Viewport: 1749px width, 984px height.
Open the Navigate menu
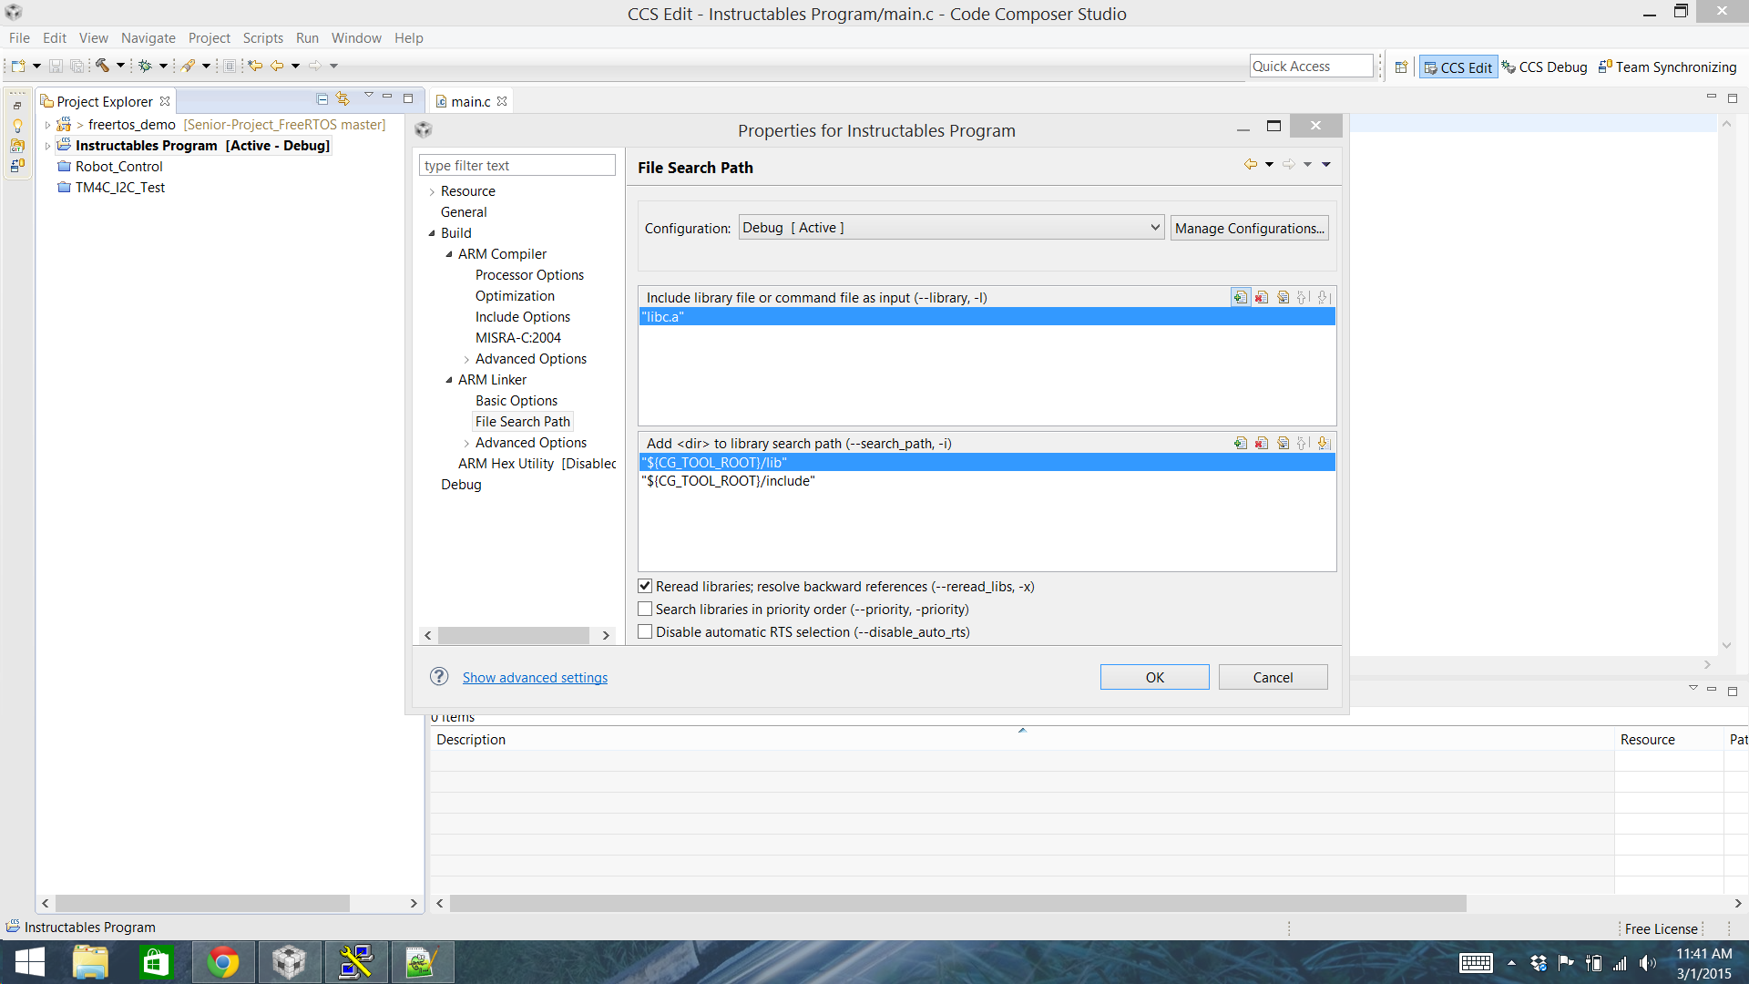[148, 37]
